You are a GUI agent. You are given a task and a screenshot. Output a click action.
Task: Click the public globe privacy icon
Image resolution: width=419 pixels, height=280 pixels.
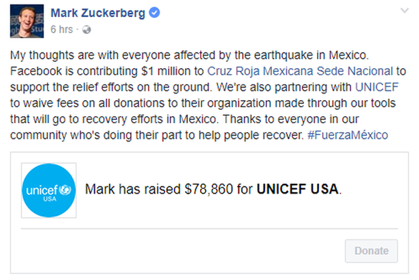[87, 30]
